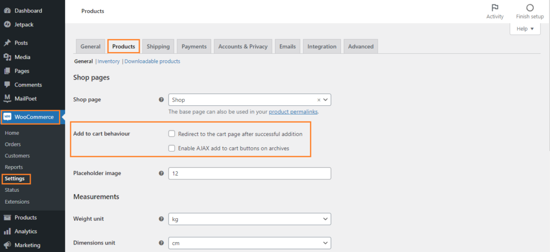Click the WooCommerce logo icon
The image size is (550, 252).
[x=8, y=117]
